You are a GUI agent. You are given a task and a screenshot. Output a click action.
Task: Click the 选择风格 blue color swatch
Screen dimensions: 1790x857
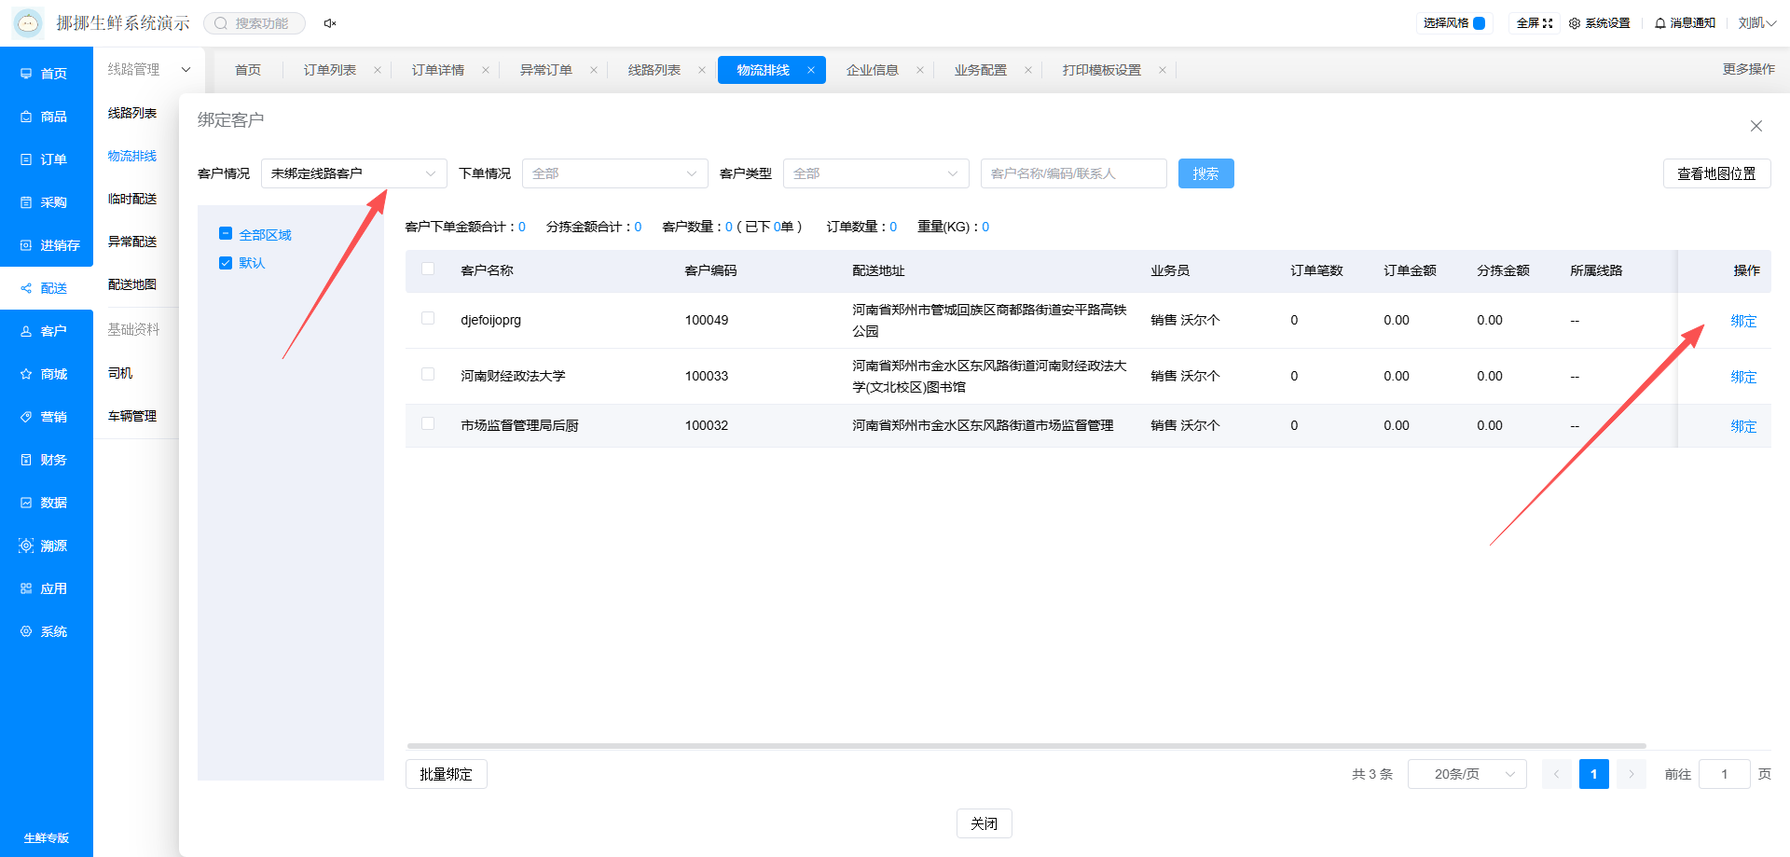1479,23
